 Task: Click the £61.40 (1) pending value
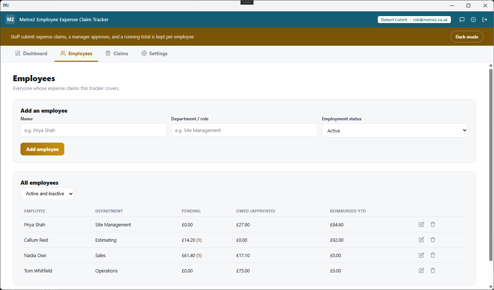point(192,256)
